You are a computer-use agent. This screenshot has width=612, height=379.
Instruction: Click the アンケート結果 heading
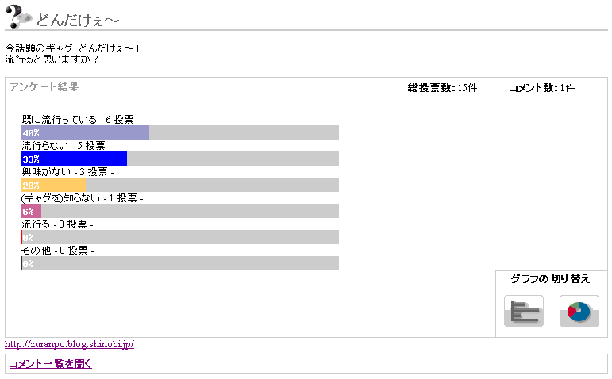pyautogui.click(x=44, y=87)
